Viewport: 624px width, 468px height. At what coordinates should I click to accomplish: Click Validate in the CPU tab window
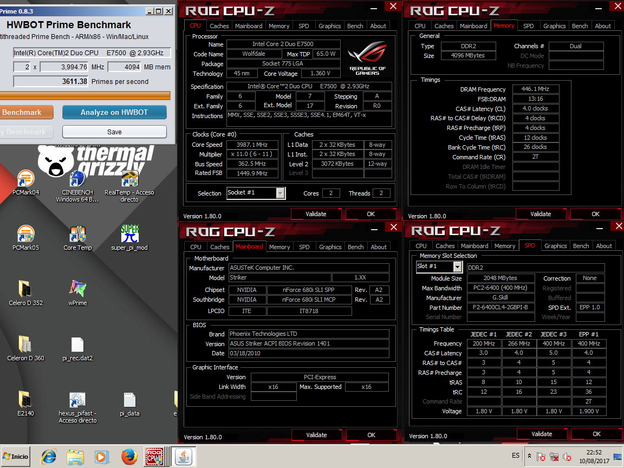[x=316, y=214]
